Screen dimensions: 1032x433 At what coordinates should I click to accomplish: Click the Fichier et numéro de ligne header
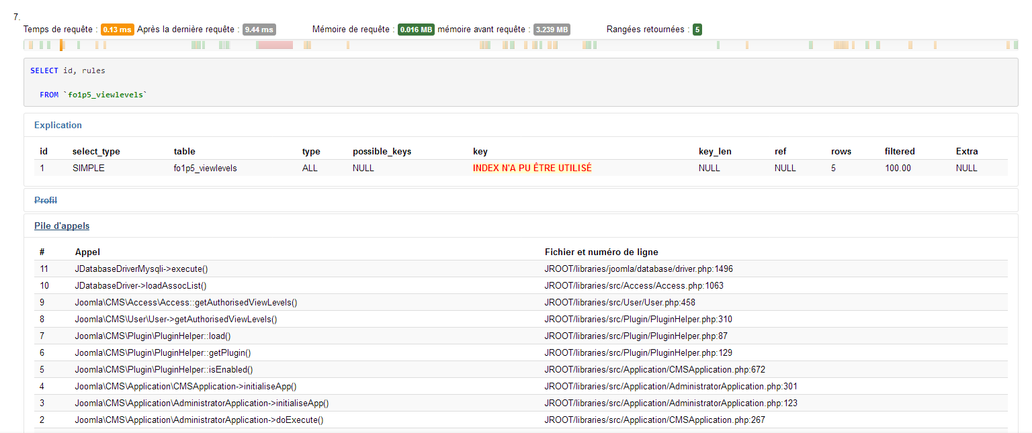(601, 252)
